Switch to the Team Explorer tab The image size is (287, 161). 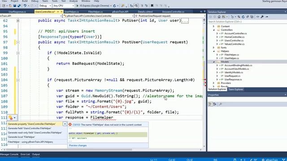coord(236,89)
